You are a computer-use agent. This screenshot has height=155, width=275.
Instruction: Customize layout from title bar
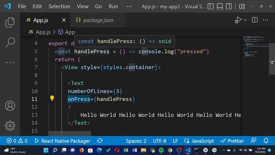pos(242,6)
